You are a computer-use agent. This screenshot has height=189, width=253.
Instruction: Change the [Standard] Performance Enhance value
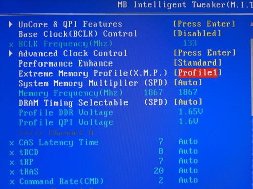point(197,63)
